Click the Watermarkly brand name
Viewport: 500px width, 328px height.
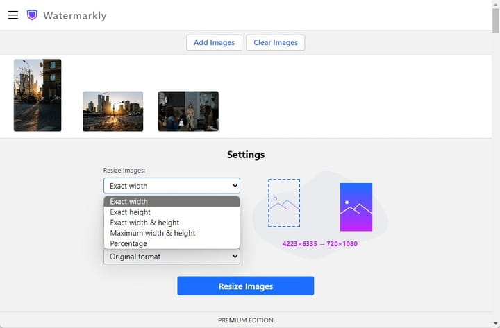tap(75, 16)
